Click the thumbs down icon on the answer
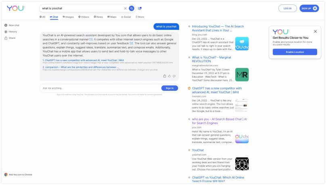Image resolution: width=326 pixels, height=185 pixels. [x=174, y=76]
